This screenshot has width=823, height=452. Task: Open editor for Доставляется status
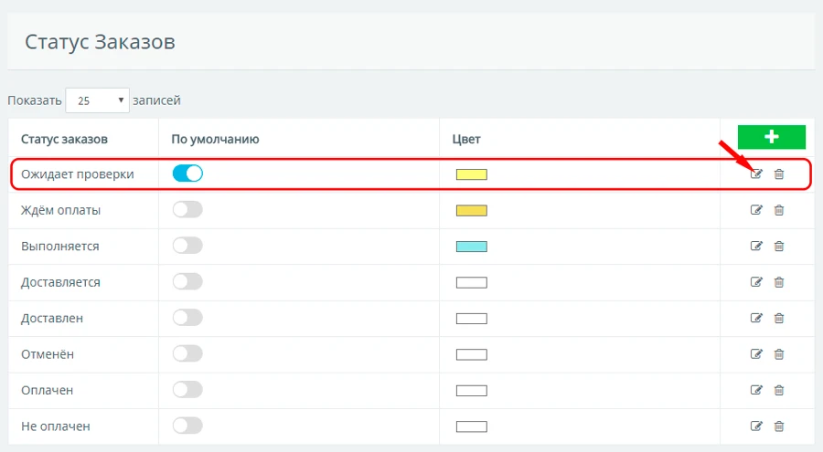(756, 282)
